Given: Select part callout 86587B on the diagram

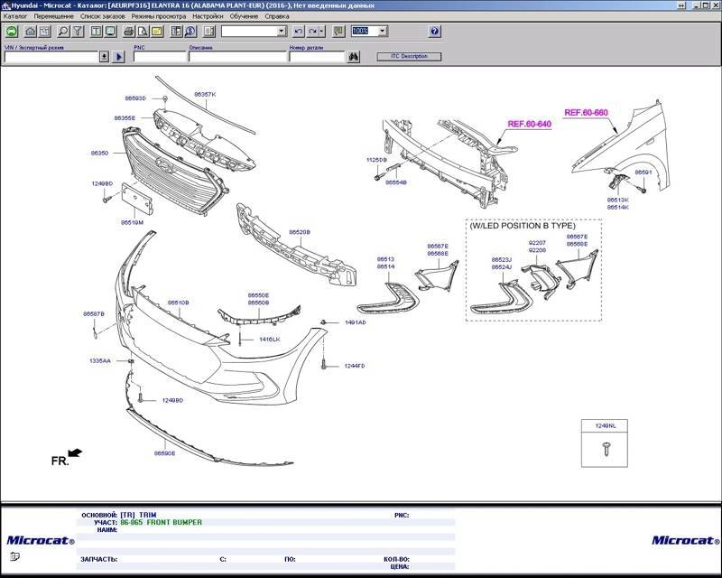Looking at the screenshot, I should click(x=94, y=314).
